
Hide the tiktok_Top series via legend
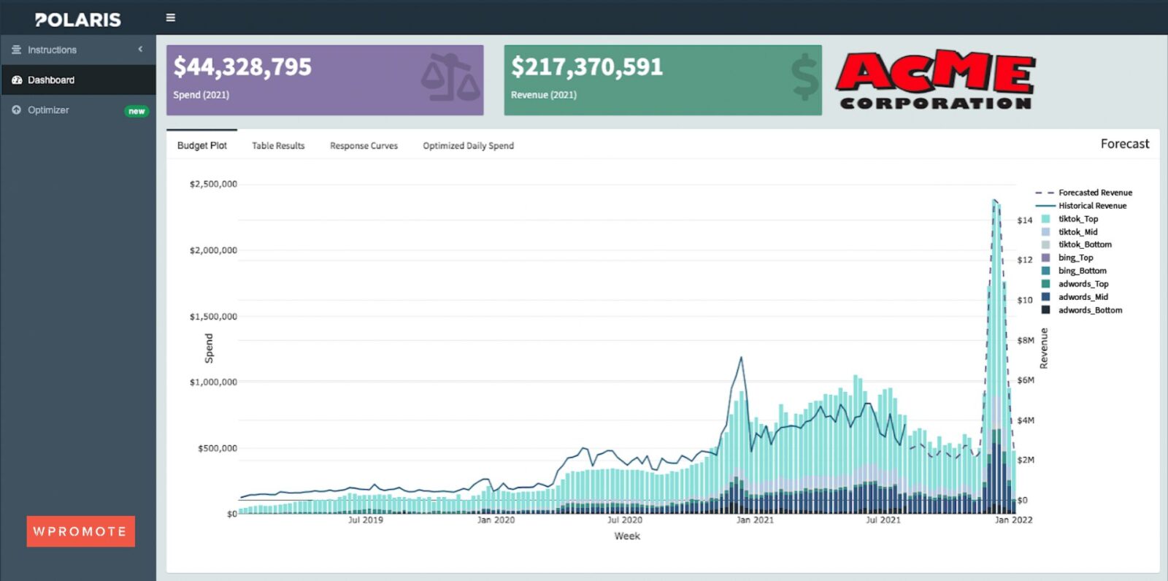(1077, 219)
